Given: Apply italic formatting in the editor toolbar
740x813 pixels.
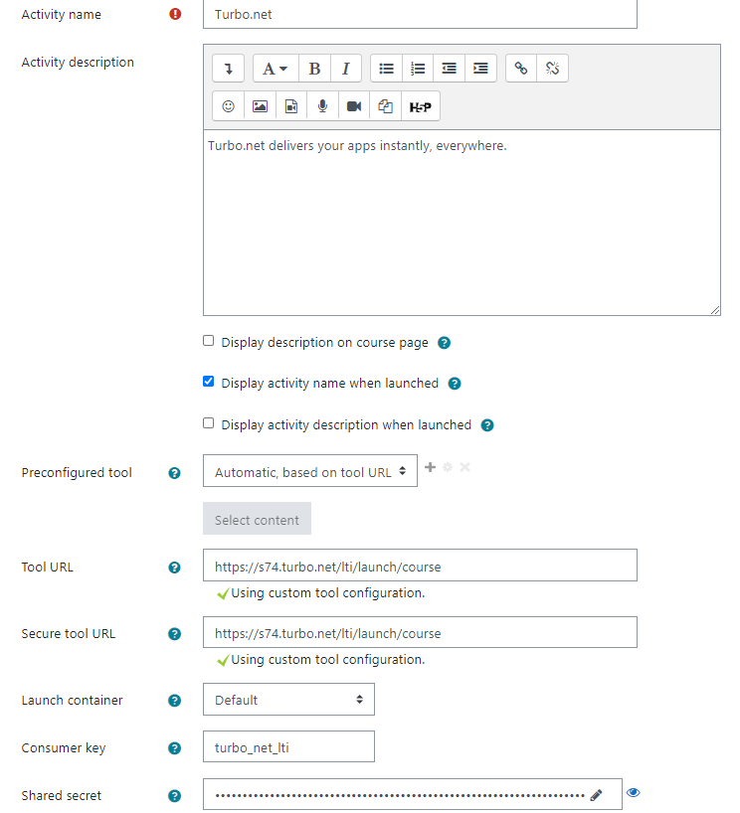Looking at the screenshot, I should coord(345,68).
